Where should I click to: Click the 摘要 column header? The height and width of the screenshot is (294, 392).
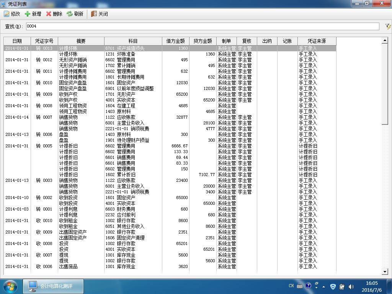click(x=81, y=41)
